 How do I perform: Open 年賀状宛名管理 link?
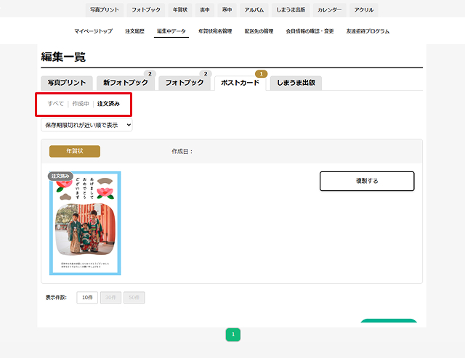click(x=215, y=31)
